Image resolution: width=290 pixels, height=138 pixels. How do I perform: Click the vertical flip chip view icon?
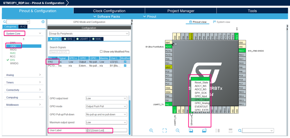[217, 130]
